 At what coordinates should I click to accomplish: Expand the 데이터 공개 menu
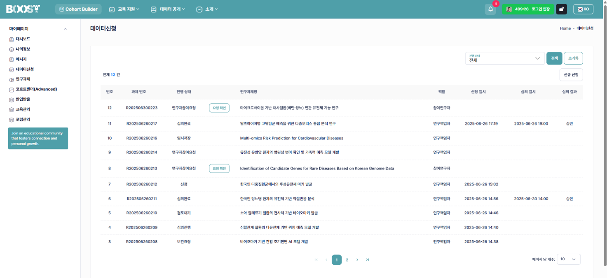(x=168, y=9)
